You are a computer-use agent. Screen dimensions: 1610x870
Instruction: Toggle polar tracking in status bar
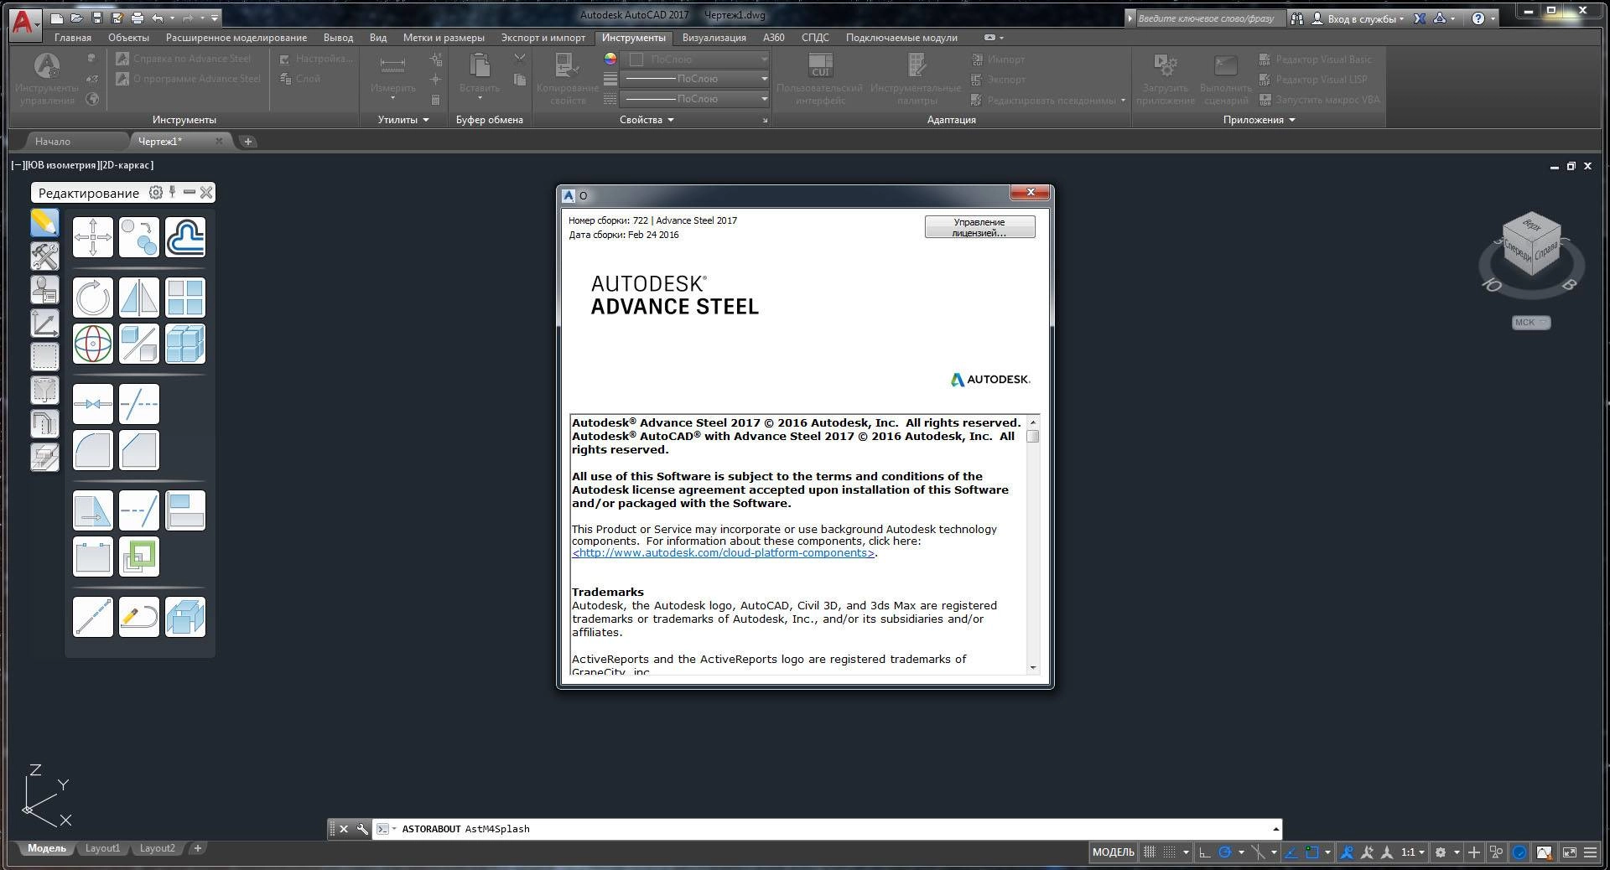click(x=1225, y=852)
